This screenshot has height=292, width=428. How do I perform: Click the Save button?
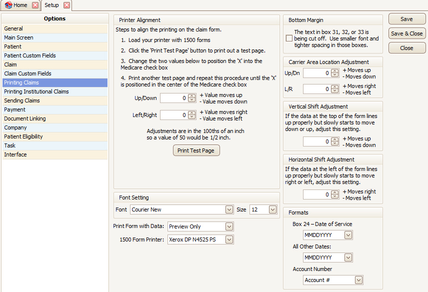click(x=406, y=19)
